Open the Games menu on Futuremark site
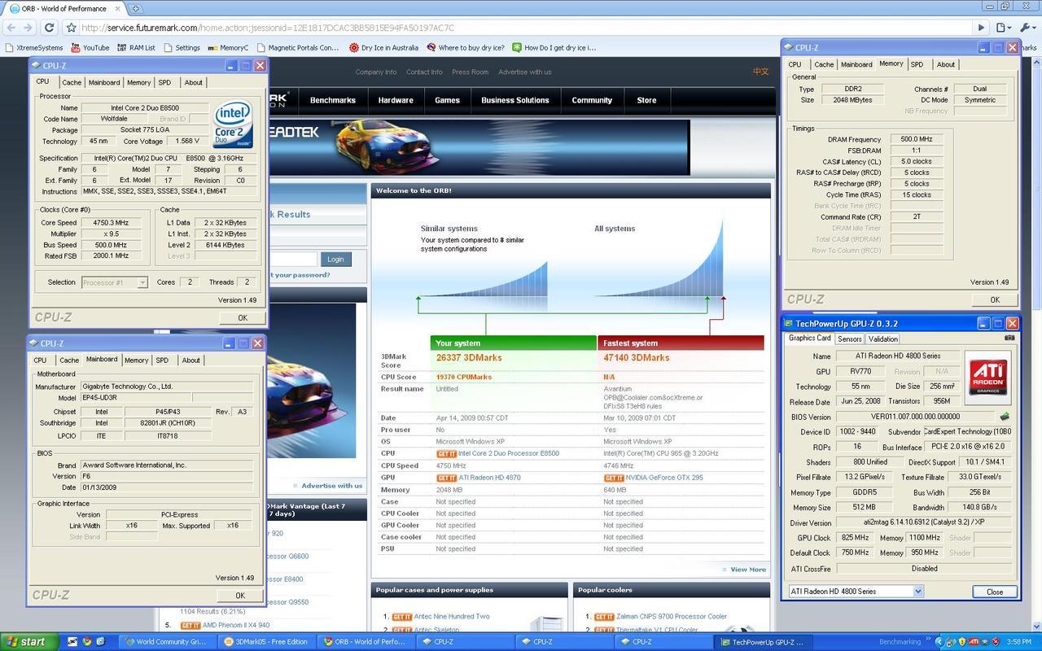Image resolution: width=1042 pixels, height=651 pixels. pyautogui.click(x=447, y=100)
